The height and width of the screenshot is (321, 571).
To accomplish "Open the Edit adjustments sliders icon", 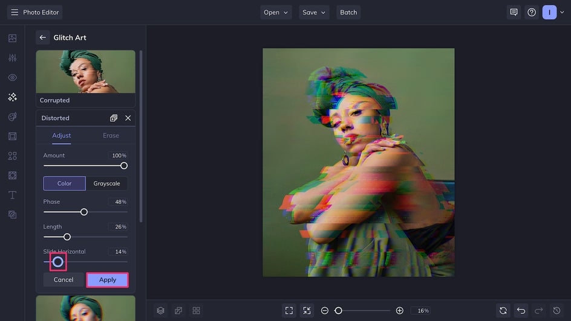I will tap(12, 58).
